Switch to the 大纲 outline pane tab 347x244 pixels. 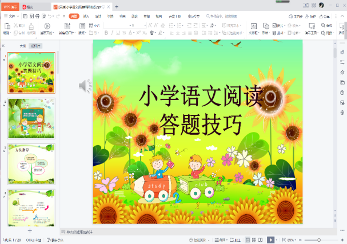[23, 45]
